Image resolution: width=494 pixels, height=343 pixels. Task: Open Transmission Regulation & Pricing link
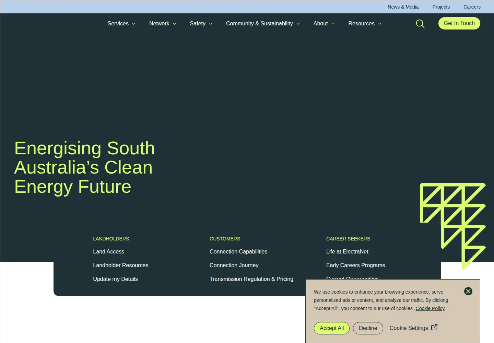(x=251, y=279)
